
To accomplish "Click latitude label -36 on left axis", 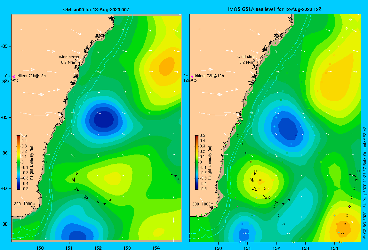I will pos(4,153).
